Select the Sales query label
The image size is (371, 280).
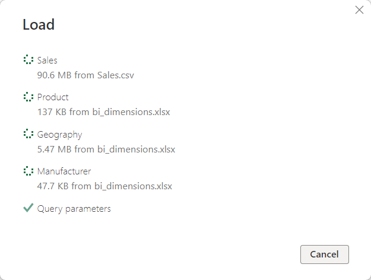[47, 60]
